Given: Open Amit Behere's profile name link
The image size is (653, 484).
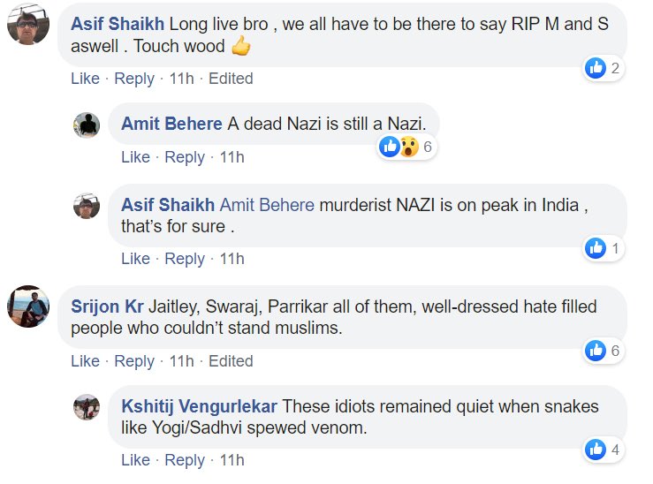Looking at the screenshot, I should coord(171,124).
